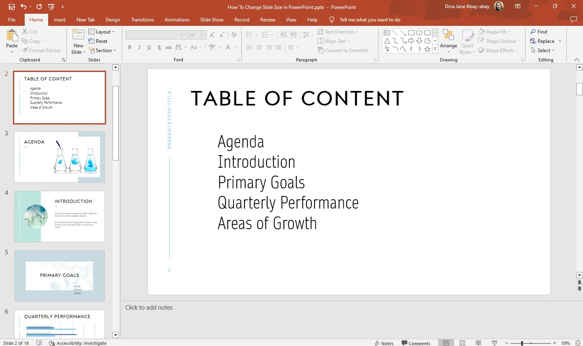
Task: Toggle text Shadow formatting
Action: click(x=159, y=47)
